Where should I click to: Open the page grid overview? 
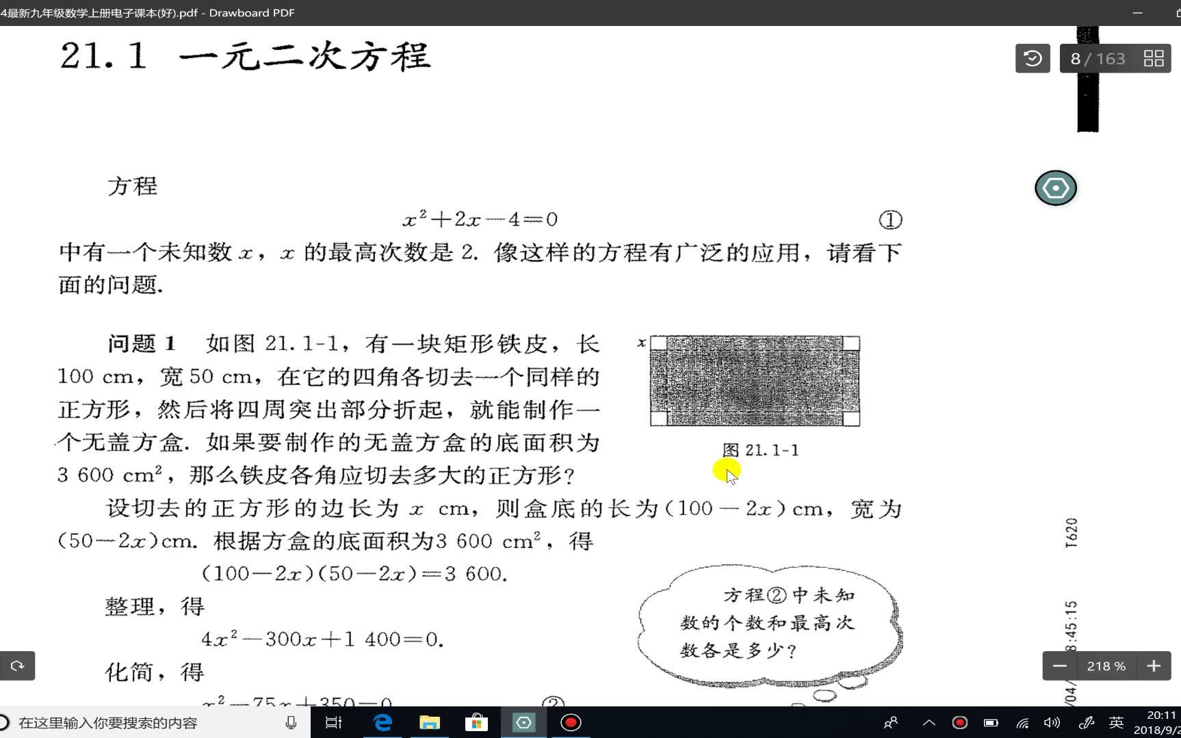coord(1152,58)
